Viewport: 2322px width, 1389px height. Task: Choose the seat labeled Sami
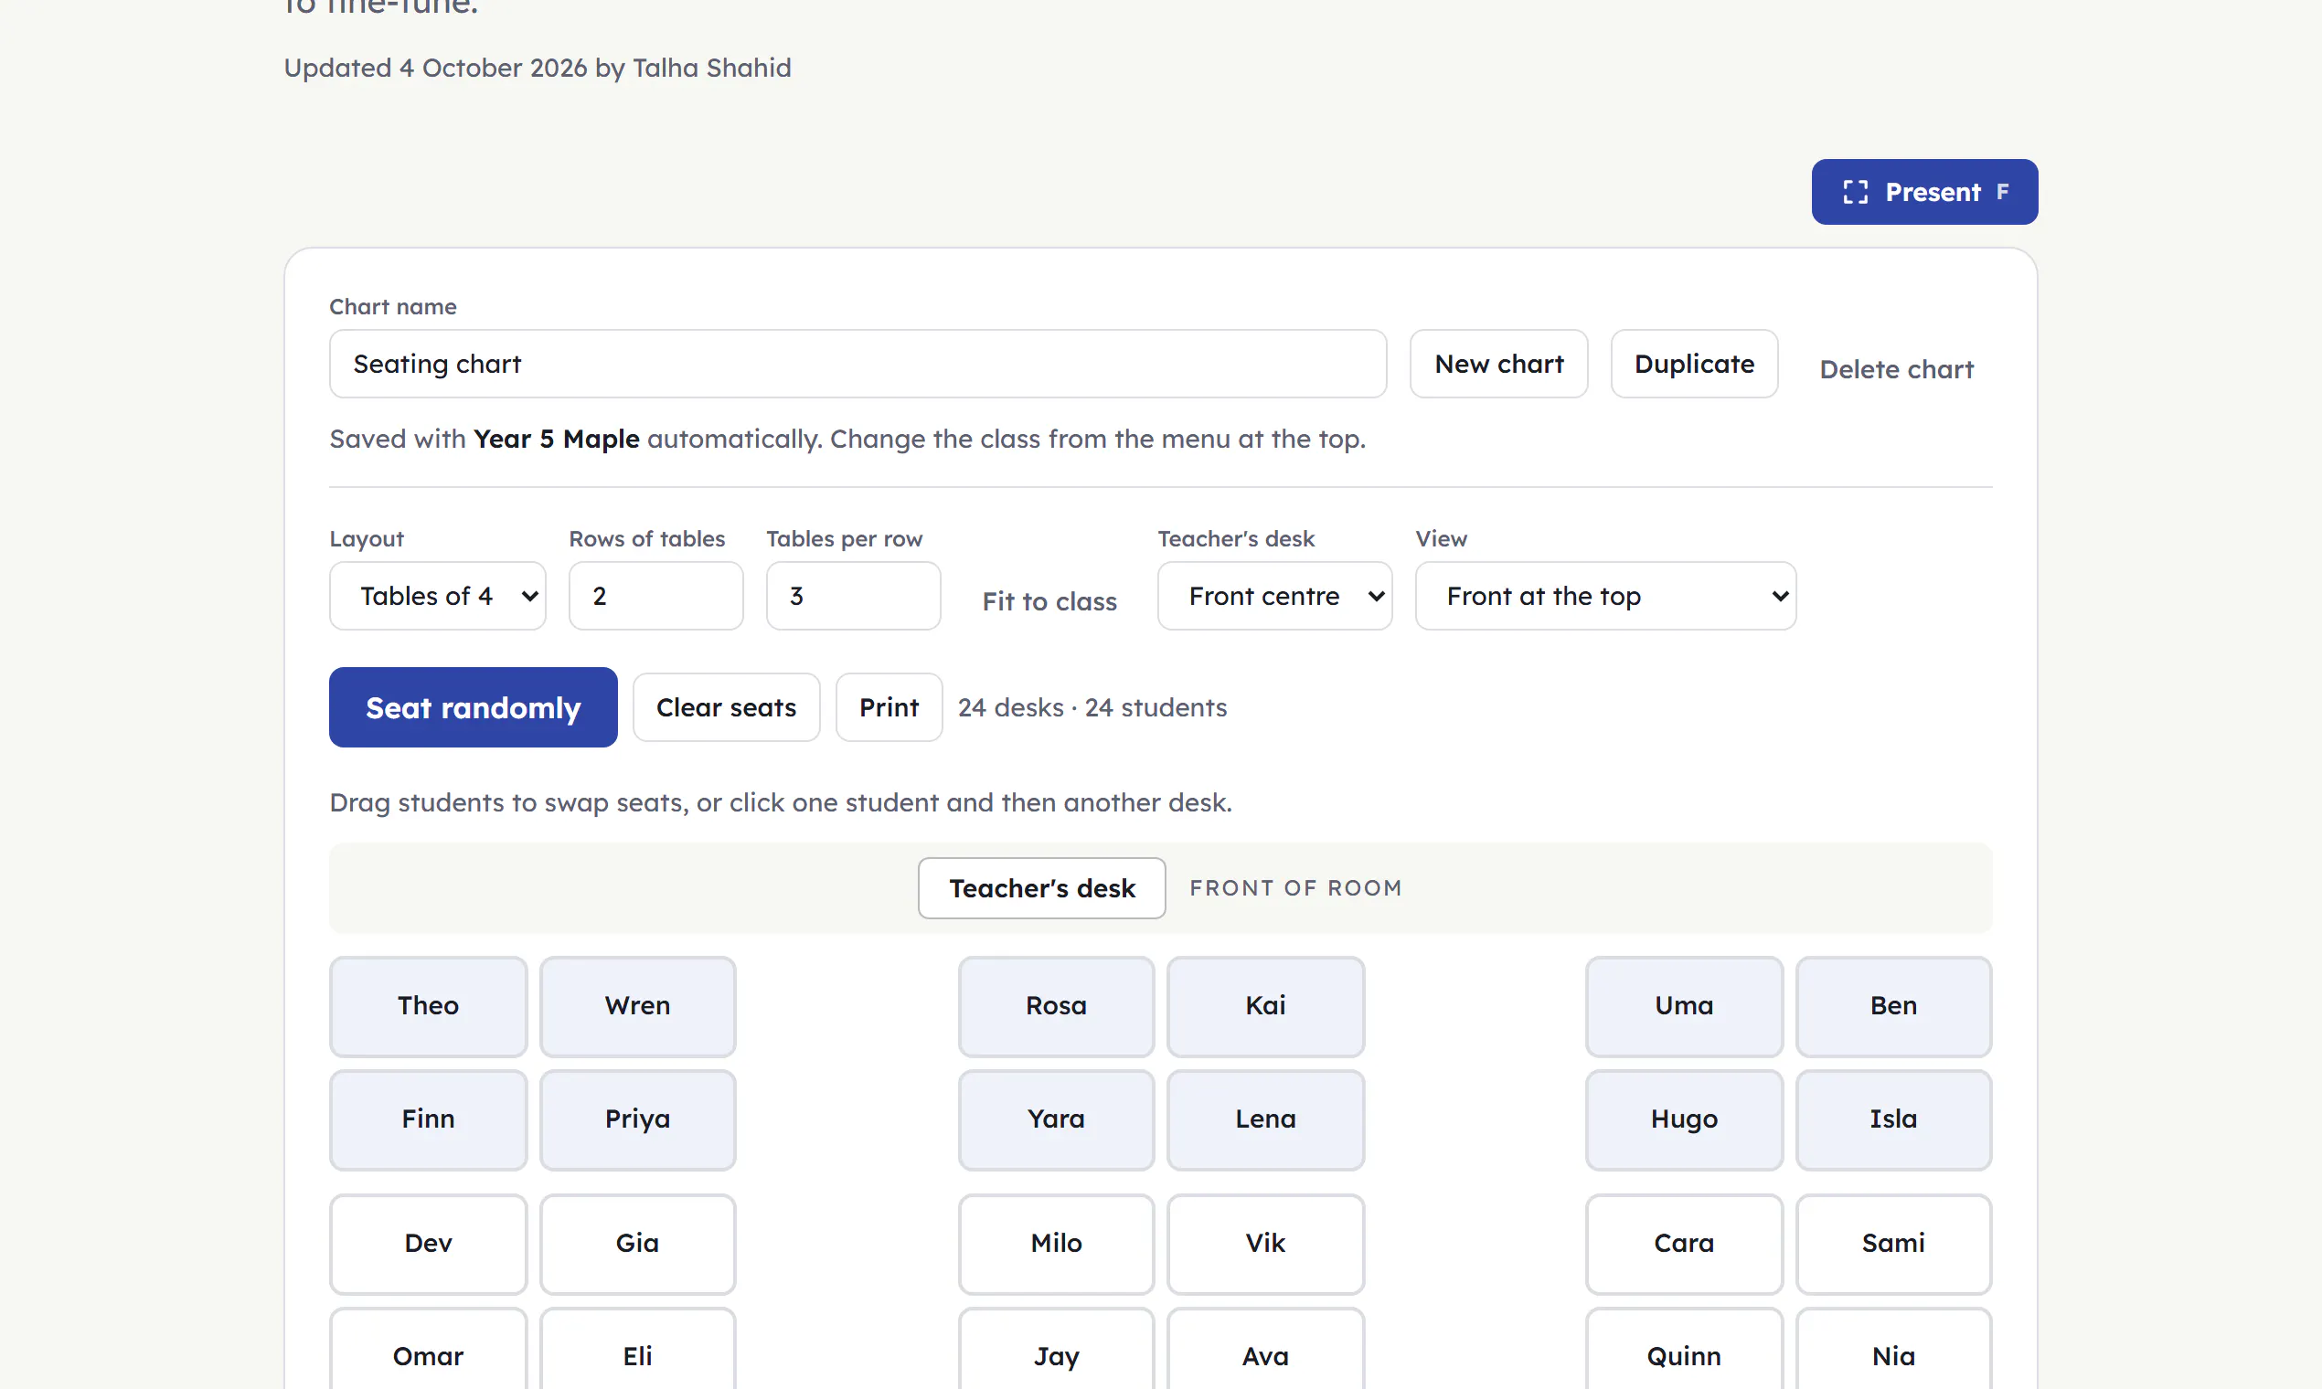click(x=1893, y=1244)
